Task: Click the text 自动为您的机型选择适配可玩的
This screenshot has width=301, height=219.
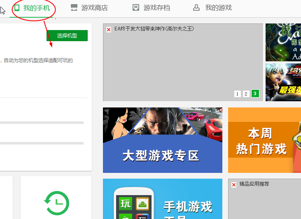Action: click(38, 61)
